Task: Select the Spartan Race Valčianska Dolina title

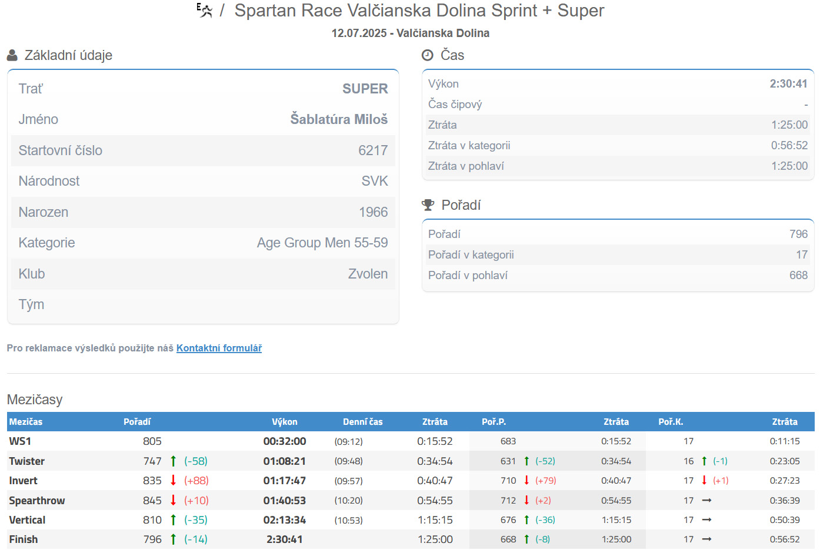Action: 419,11
